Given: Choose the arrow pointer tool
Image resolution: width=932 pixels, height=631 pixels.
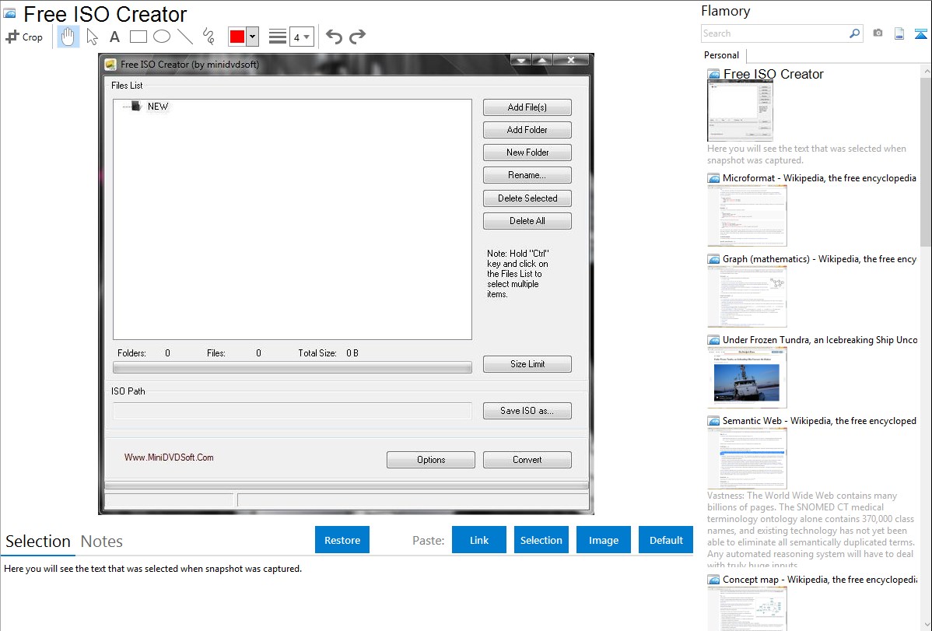Looking at the screenshot, I should click(x=92, y=37).
